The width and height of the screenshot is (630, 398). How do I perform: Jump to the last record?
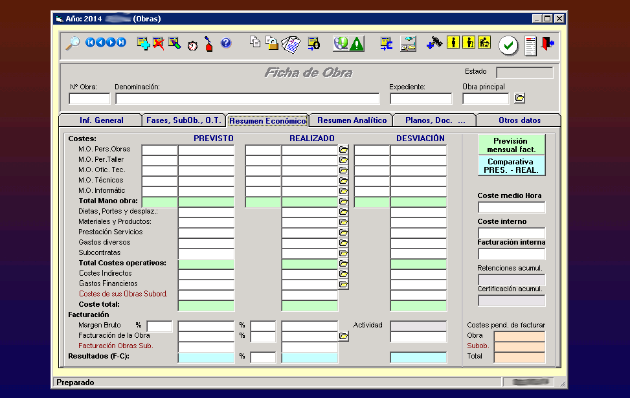click(x=121, y=42)
